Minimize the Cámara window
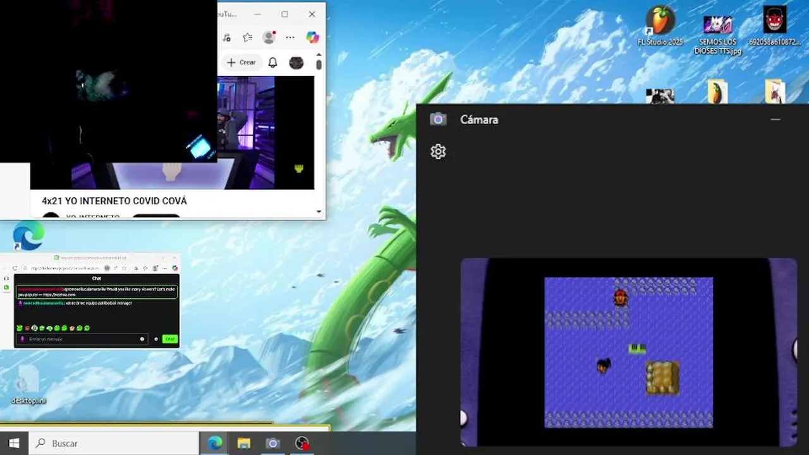Image resolution: width=809 pixels, height=455 pixels. pos(776,119)
